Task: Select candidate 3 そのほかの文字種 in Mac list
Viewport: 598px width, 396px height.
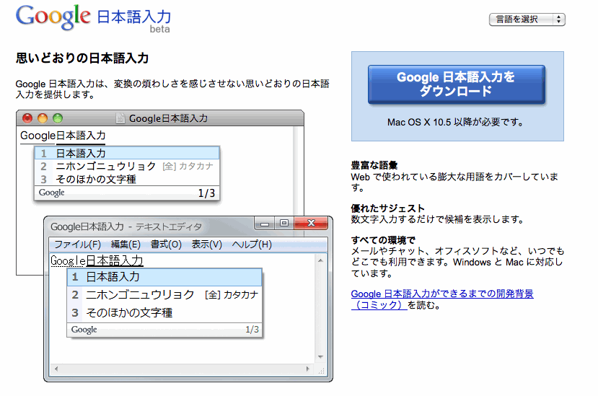Action: point(127,179)
